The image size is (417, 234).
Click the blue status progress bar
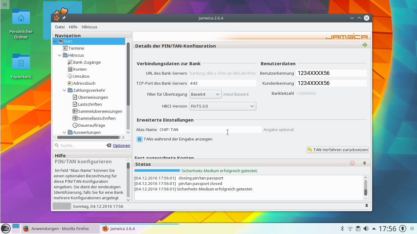click(157, 171)
